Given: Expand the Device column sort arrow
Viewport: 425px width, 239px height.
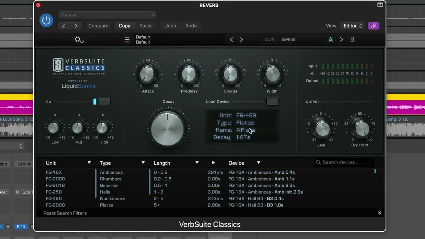Looking at the screenshot, I should point(259,163).
